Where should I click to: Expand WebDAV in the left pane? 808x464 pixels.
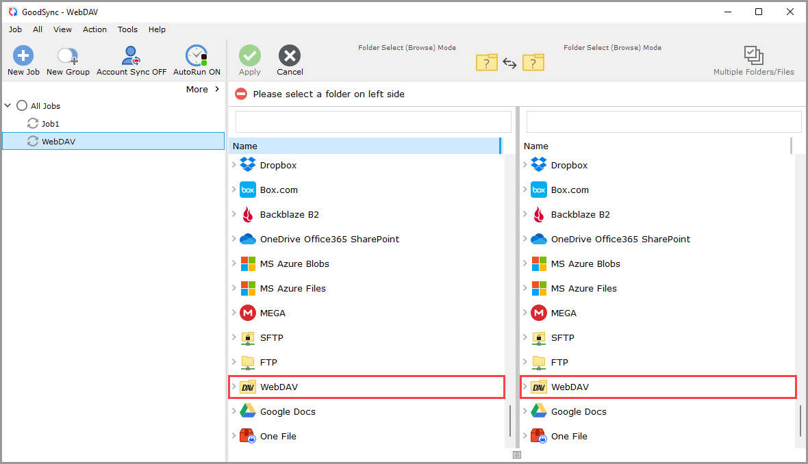pos(234,387)
